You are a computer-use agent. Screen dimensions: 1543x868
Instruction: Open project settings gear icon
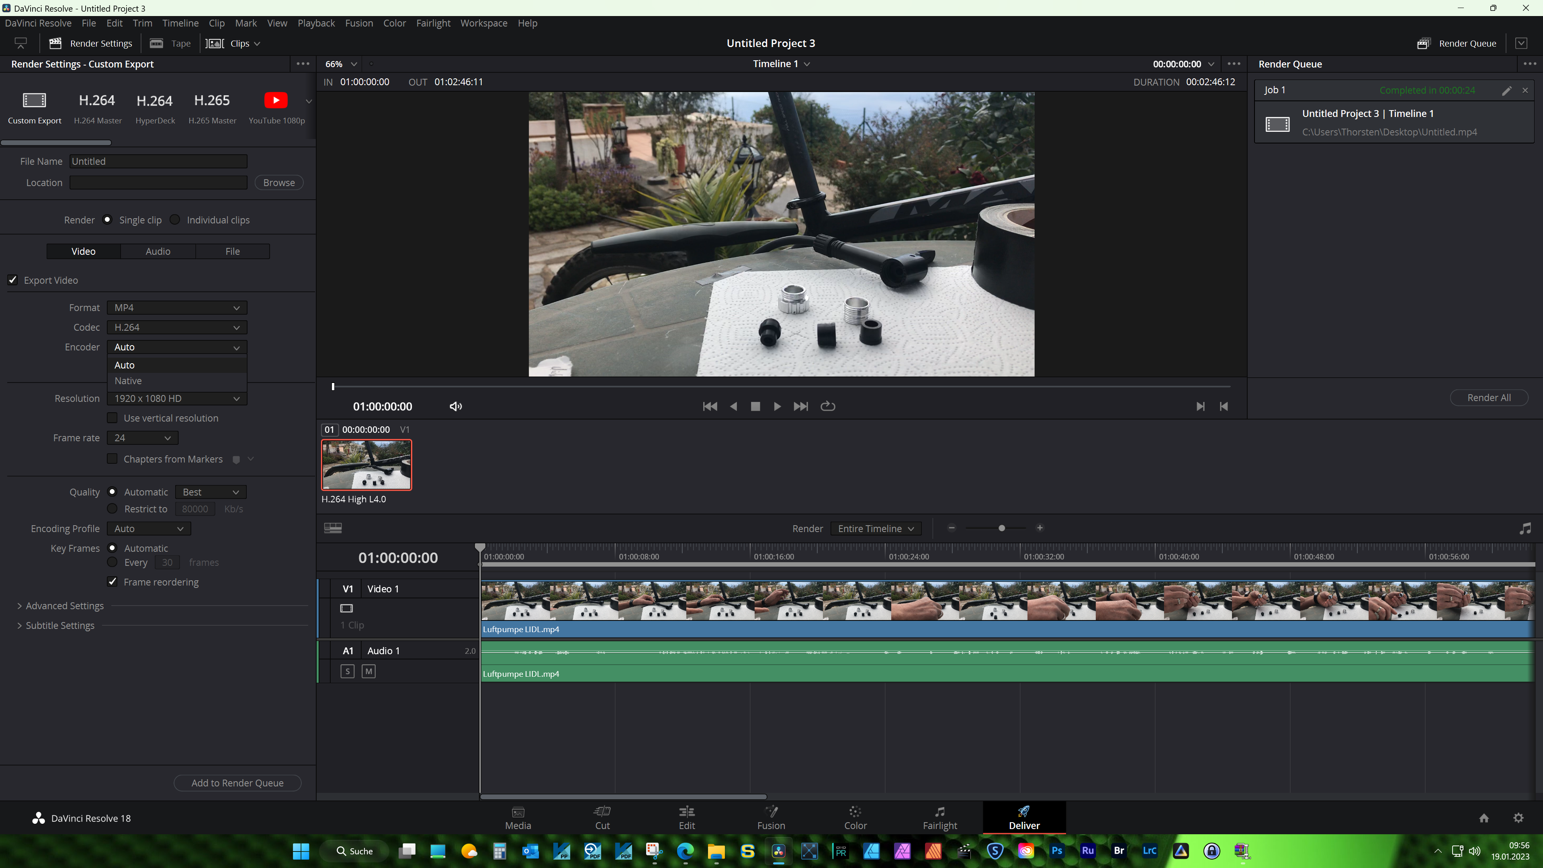pos(1518,818)
